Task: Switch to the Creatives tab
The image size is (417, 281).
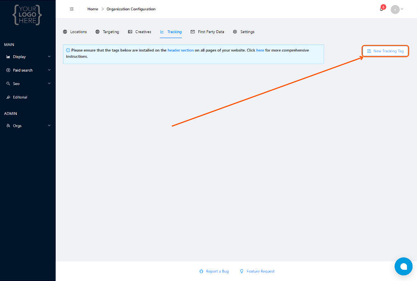Action: (x=140, y=31)
